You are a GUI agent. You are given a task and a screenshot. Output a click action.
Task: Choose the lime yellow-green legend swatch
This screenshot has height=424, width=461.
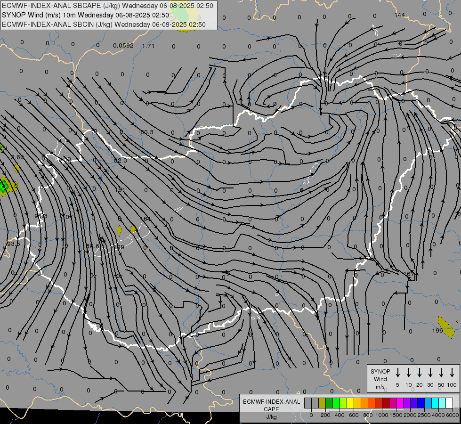[343, 403]
